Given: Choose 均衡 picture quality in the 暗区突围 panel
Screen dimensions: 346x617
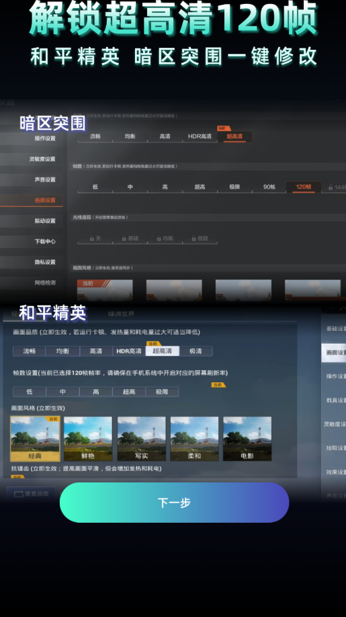Looking at the screenshot, I should pos(130,136).
